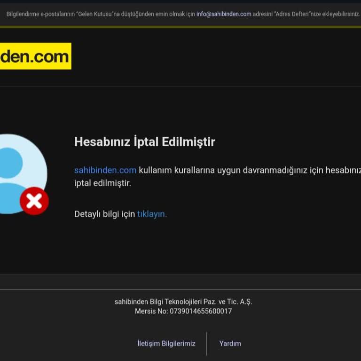This screenshot has width=361, height=361.
Task: Click the cancelled account avatar icon
Action: pyautogui.click(x=24, y=174)
